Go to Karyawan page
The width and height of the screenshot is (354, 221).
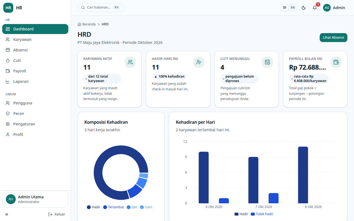(35, 40)
